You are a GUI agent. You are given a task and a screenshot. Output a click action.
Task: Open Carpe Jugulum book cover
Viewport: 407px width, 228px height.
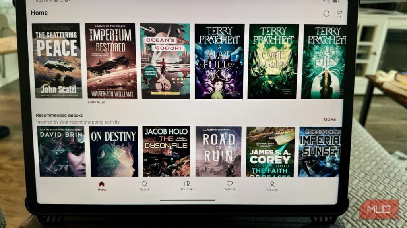pos(273,61)
